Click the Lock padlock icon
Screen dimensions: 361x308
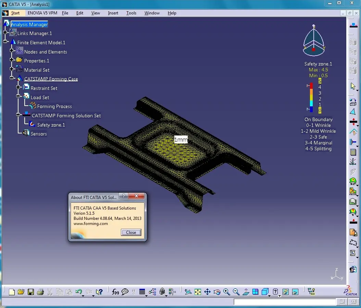(162, 292)
